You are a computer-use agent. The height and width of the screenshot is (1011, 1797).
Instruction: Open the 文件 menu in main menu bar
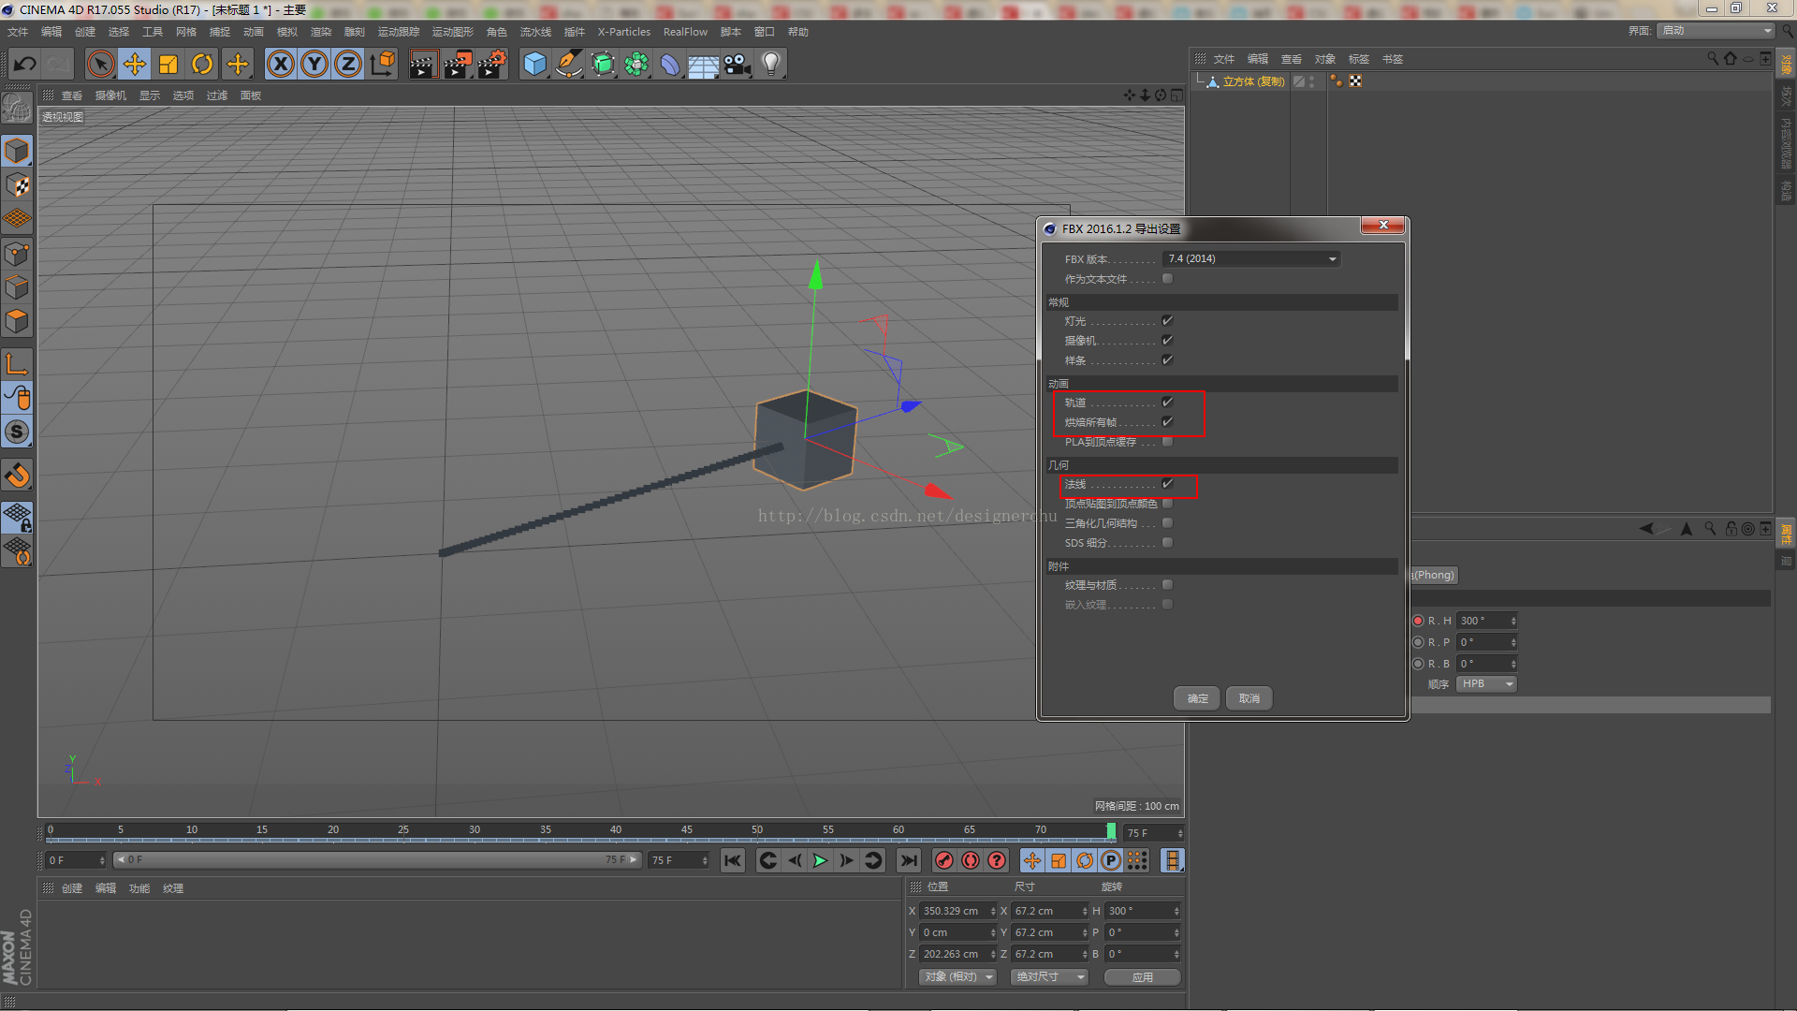click(x=18, y=32)
